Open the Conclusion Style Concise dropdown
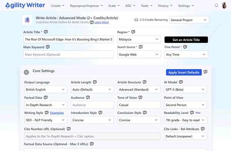The image size is (231, 151). coord(139,120)
